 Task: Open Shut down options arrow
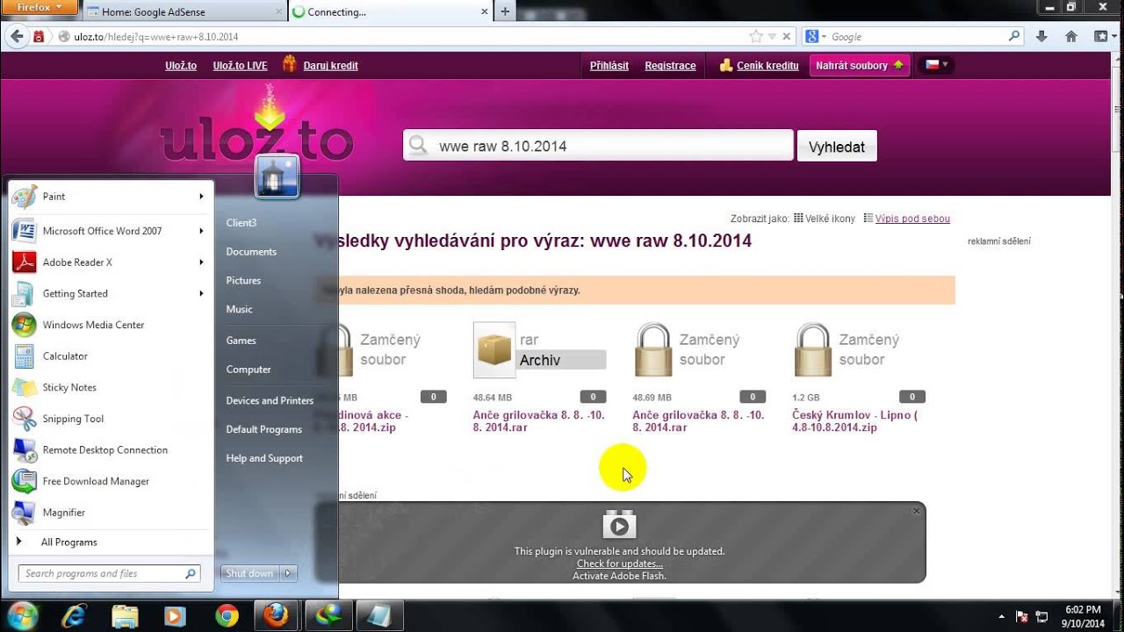click(x=288, y=573)
